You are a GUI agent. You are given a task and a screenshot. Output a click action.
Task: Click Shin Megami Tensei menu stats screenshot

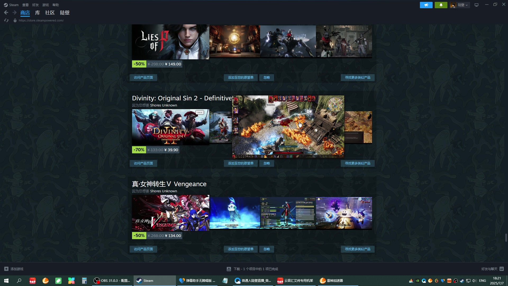point(288,213)
